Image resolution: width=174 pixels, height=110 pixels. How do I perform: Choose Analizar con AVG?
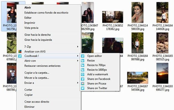point(35,52)
